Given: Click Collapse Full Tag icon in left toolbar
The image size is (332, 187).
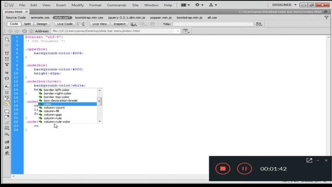Looking at the screenshot, I should pos(7,53).
